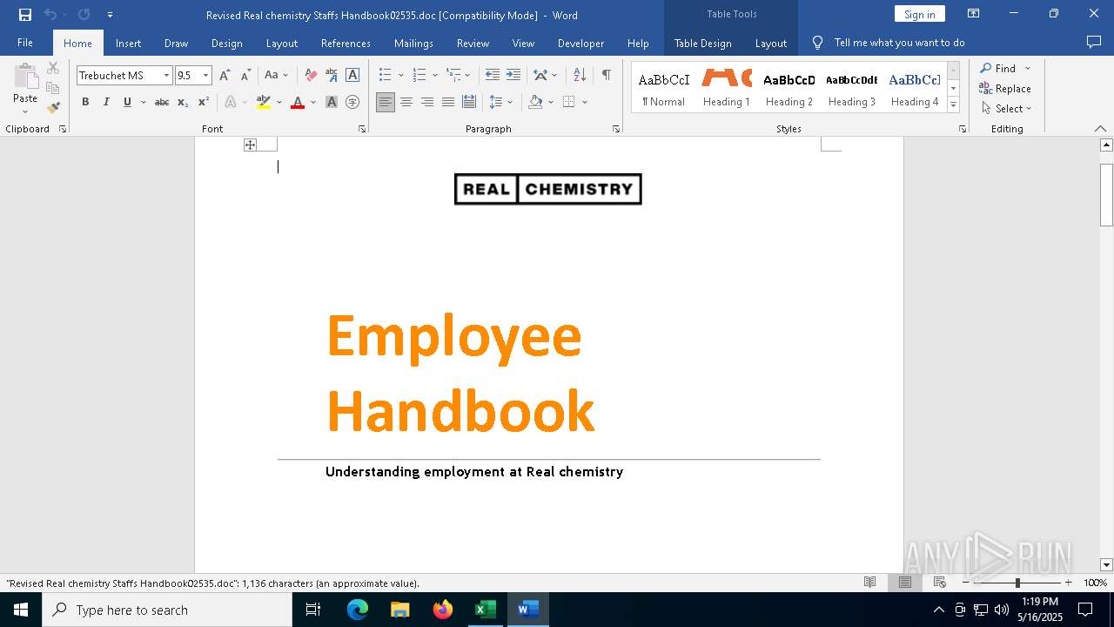Save the document with the floppy disk icon

[25, 15]
